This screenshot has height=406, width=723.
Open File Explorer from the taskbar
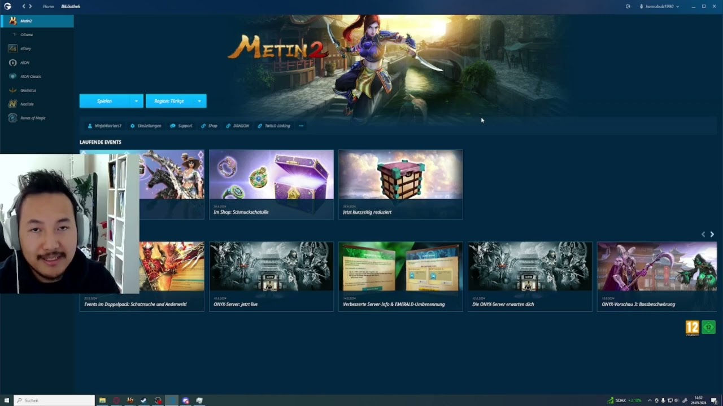click(x=102, y=400)
